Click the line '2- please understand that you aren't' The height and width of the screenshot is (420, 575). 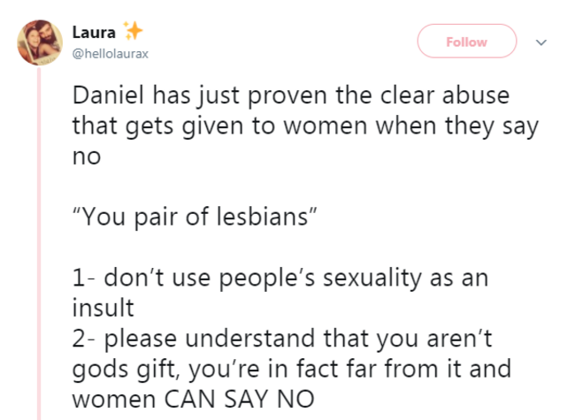click(x=282, y=339)
